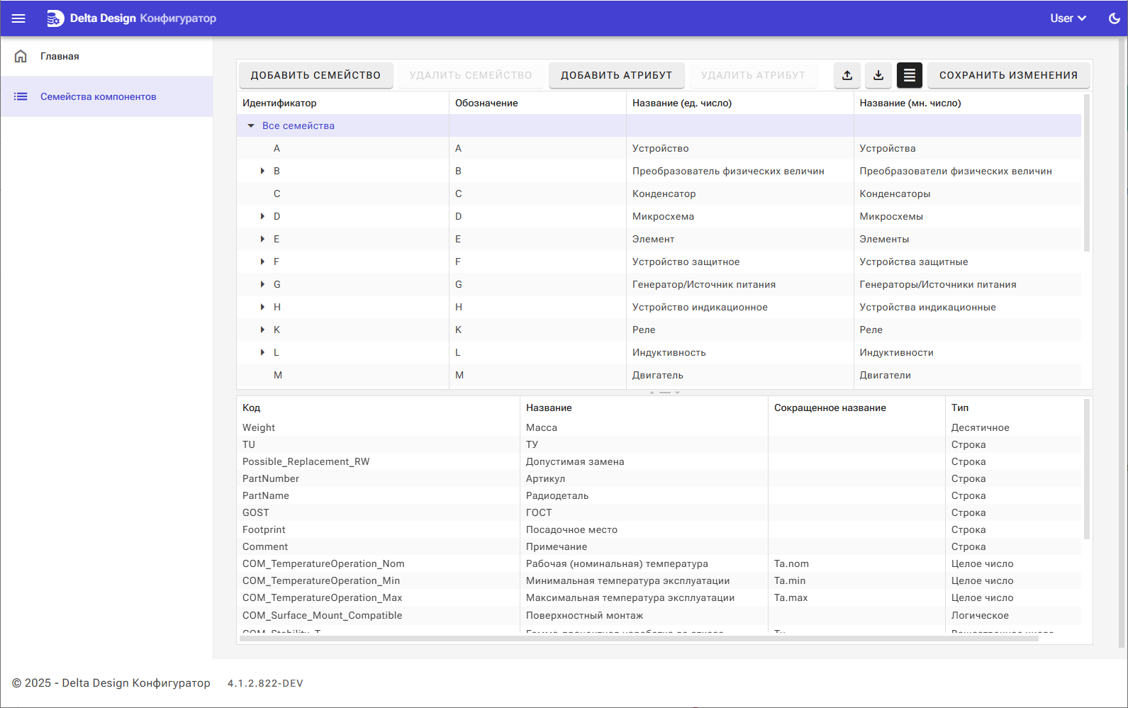Click the component families list icon
Screen dimensions: 1128x708
(21, 96)
